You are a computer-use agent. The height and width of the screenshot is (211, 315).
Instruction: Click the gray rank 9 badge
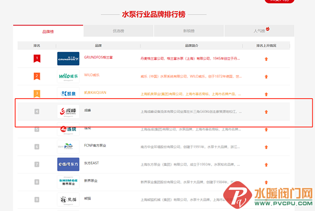pos(37,199)
